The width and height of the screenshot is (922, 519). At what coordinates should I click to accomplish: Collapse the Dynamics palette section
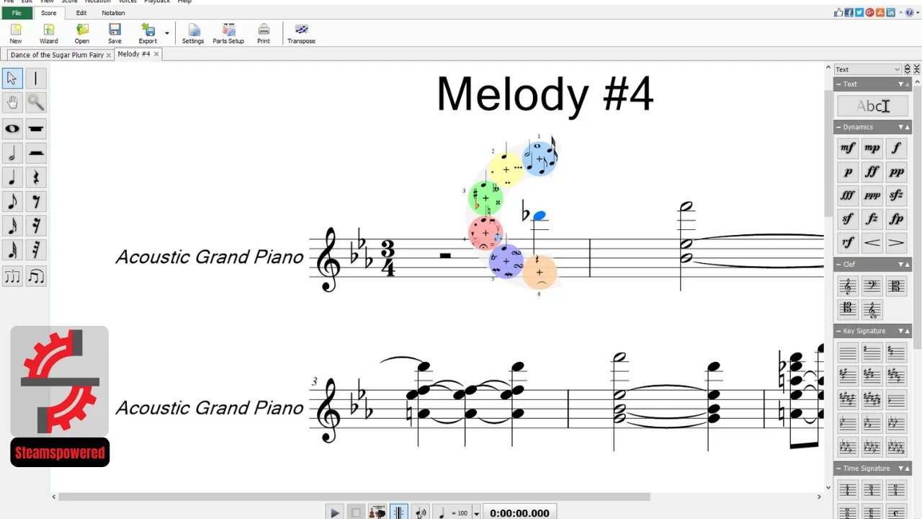(839, 127)
